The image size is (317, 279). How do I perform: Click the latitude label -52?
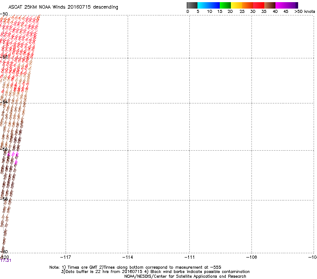tap(4, 57)
